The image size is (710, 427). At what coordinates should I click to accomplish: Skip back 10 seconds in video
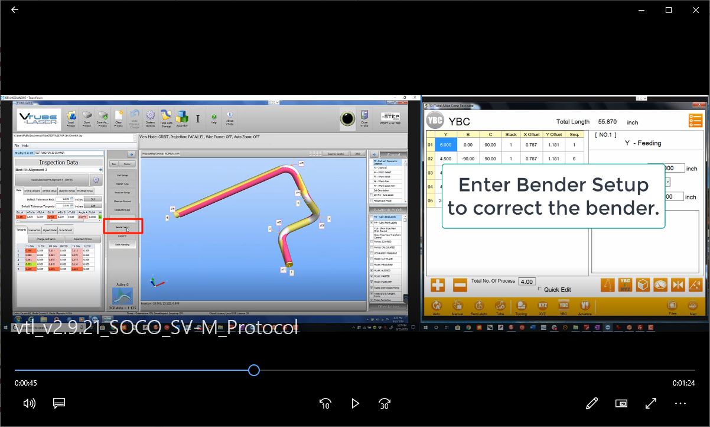pyautogui.click(x=325, y=403)
